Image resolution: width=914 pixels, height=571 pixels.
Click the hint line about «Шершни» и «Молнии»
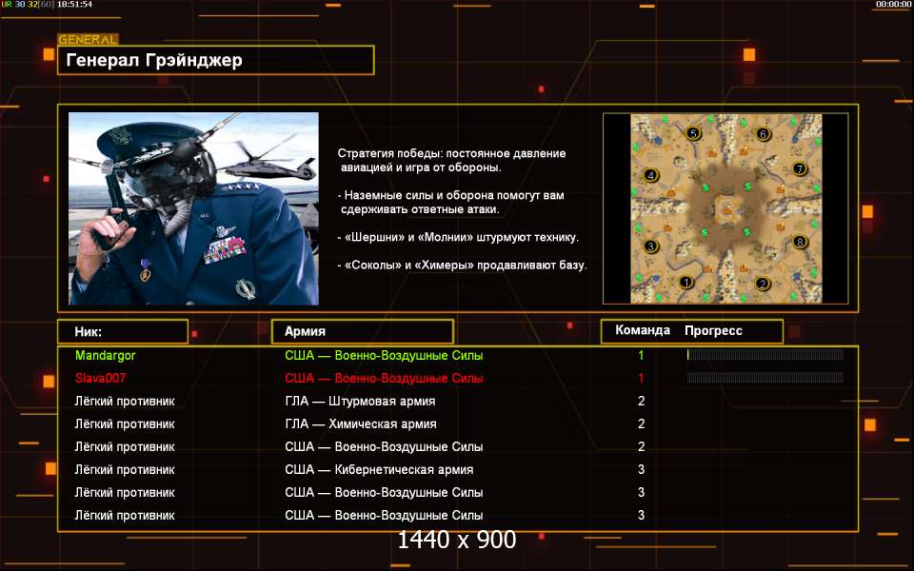[x=458, y=237]
